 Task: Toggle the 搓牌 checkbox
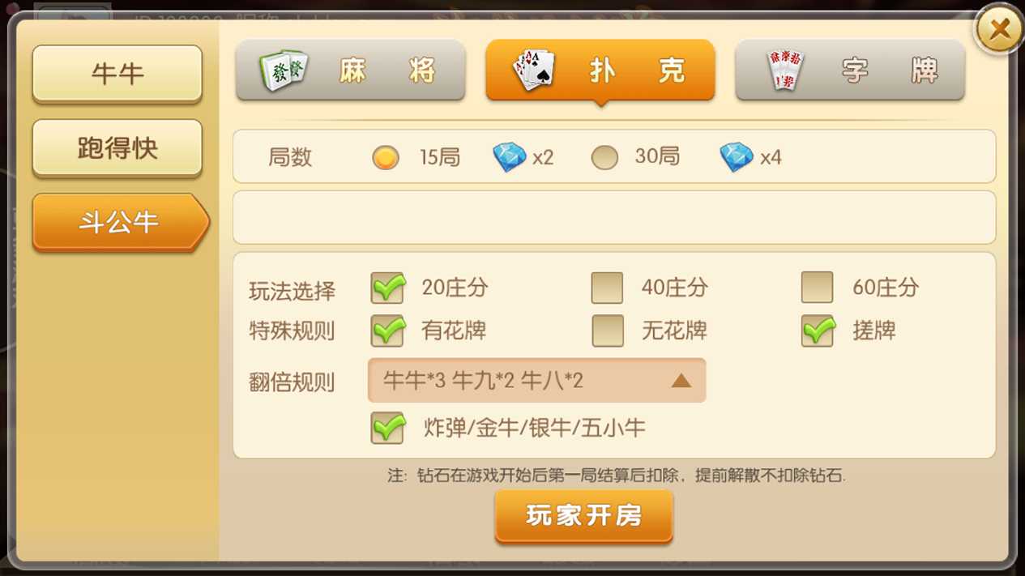818,330
